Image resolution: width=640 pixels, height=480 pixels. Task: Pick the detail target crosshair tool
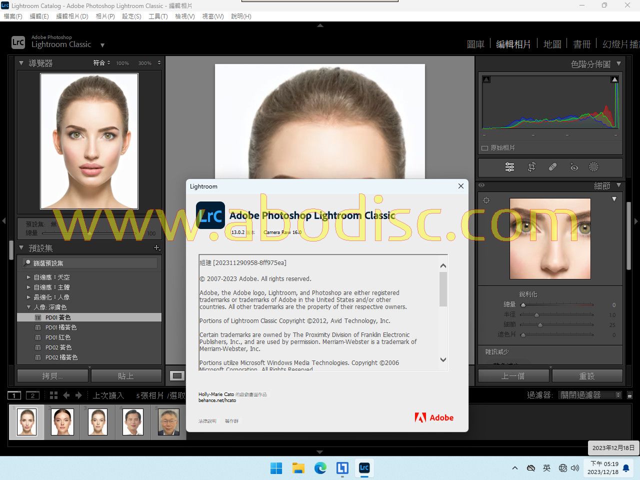[x=486, y=200]
